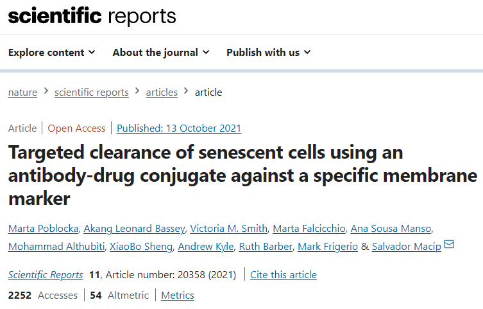Viewport: 483px width, 309px height.
Task: Click author Mohammad Althubiti
Action: [x=56, y=247]
